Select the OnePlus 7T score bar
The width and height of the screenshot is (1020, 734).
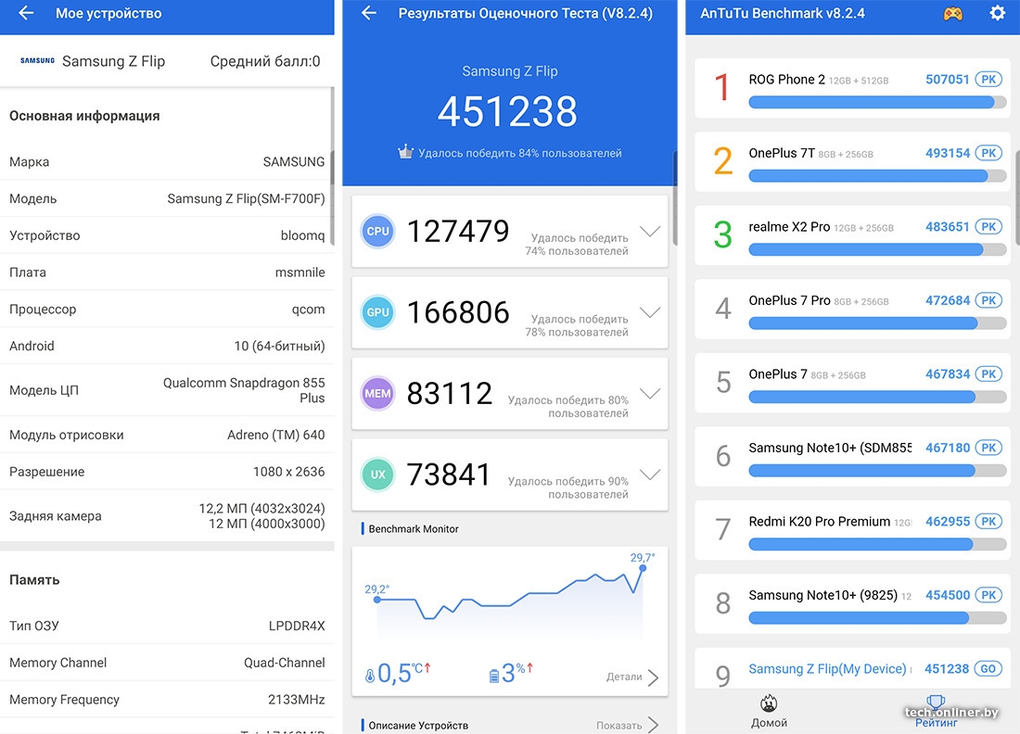(877, 175)
